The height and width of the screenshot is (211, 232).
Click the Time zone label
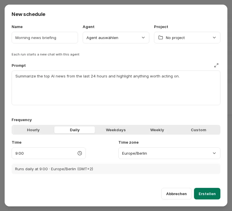(x=128, y=142)
